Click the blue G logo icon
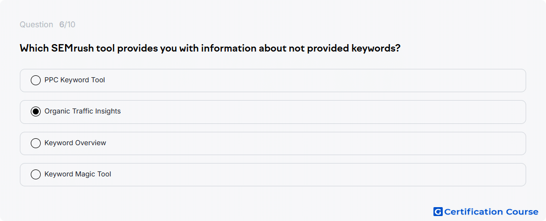This screenshot has width=546, height=221. [x=438, y=212]
